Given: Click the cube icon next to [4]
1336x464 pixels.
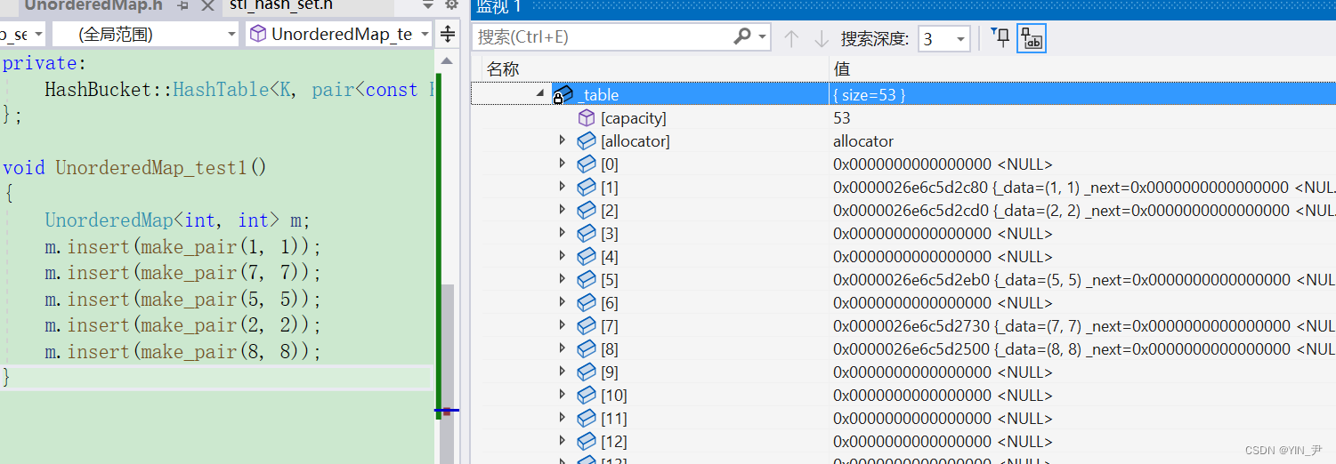Looking at the screenshot, I should [586, 256].
